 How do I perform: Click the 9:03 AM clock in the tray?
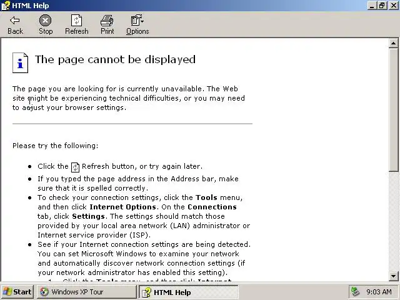click(379, 292)
